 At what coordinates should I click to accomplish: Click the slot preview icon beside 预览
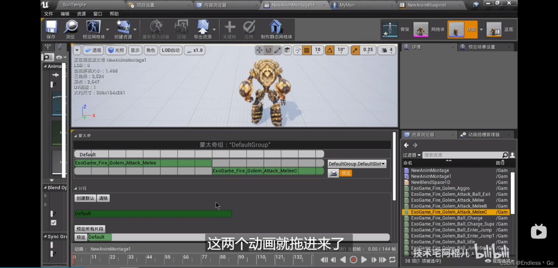[x=333, y=173]
